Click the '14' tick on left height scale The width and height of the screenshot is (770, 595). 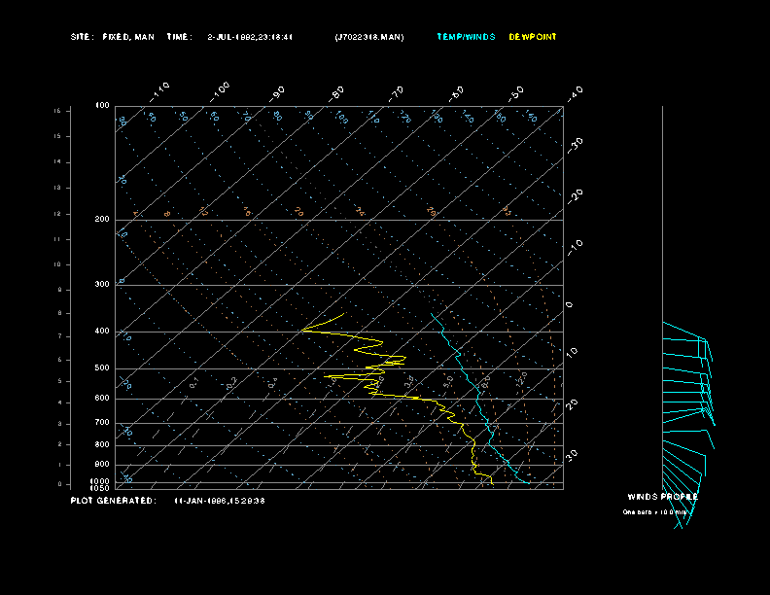click(x=57, y=161)
